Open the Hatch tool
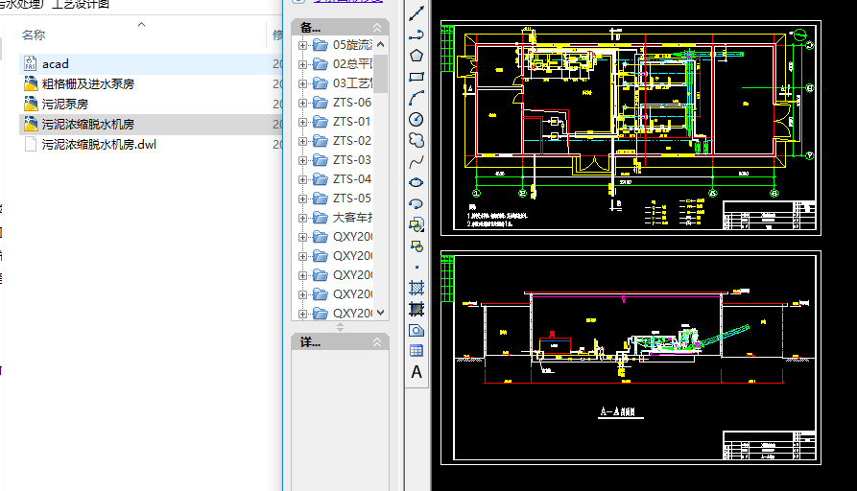This screenshot has width=857, height=491. point(417,287)
